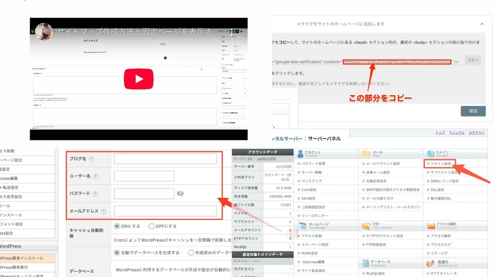Open the channel avatar on the video
This screenshot has width=493, height=277.
coord(44,31)
